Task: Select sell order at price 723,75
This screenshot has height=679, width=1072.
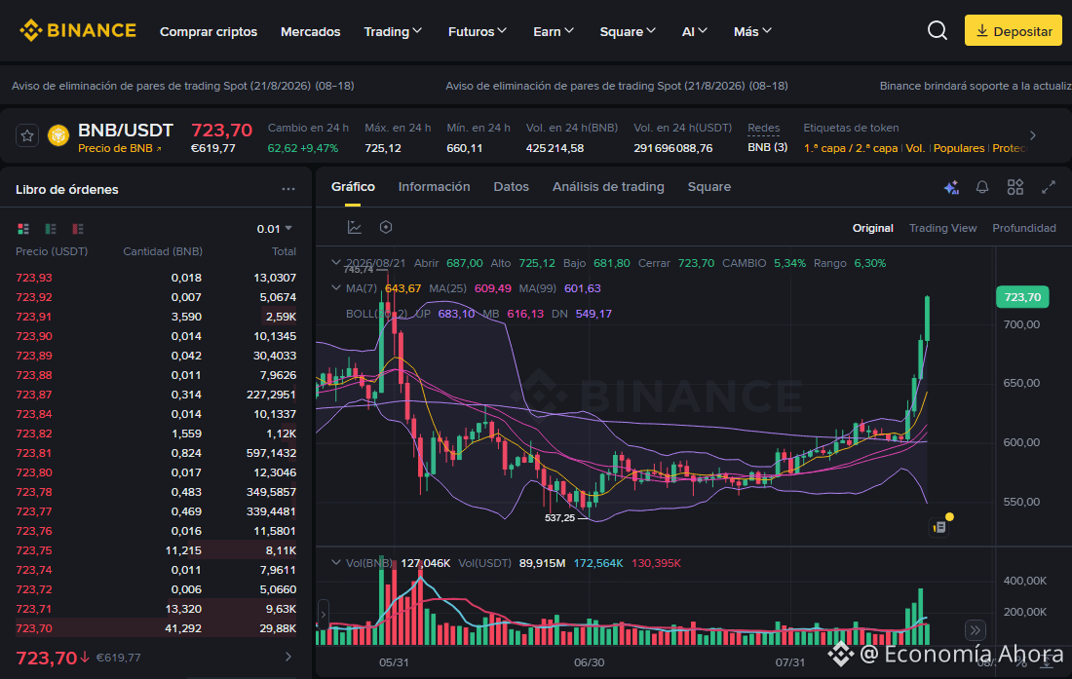Action: pyautogui.click(x=156, y=549)
